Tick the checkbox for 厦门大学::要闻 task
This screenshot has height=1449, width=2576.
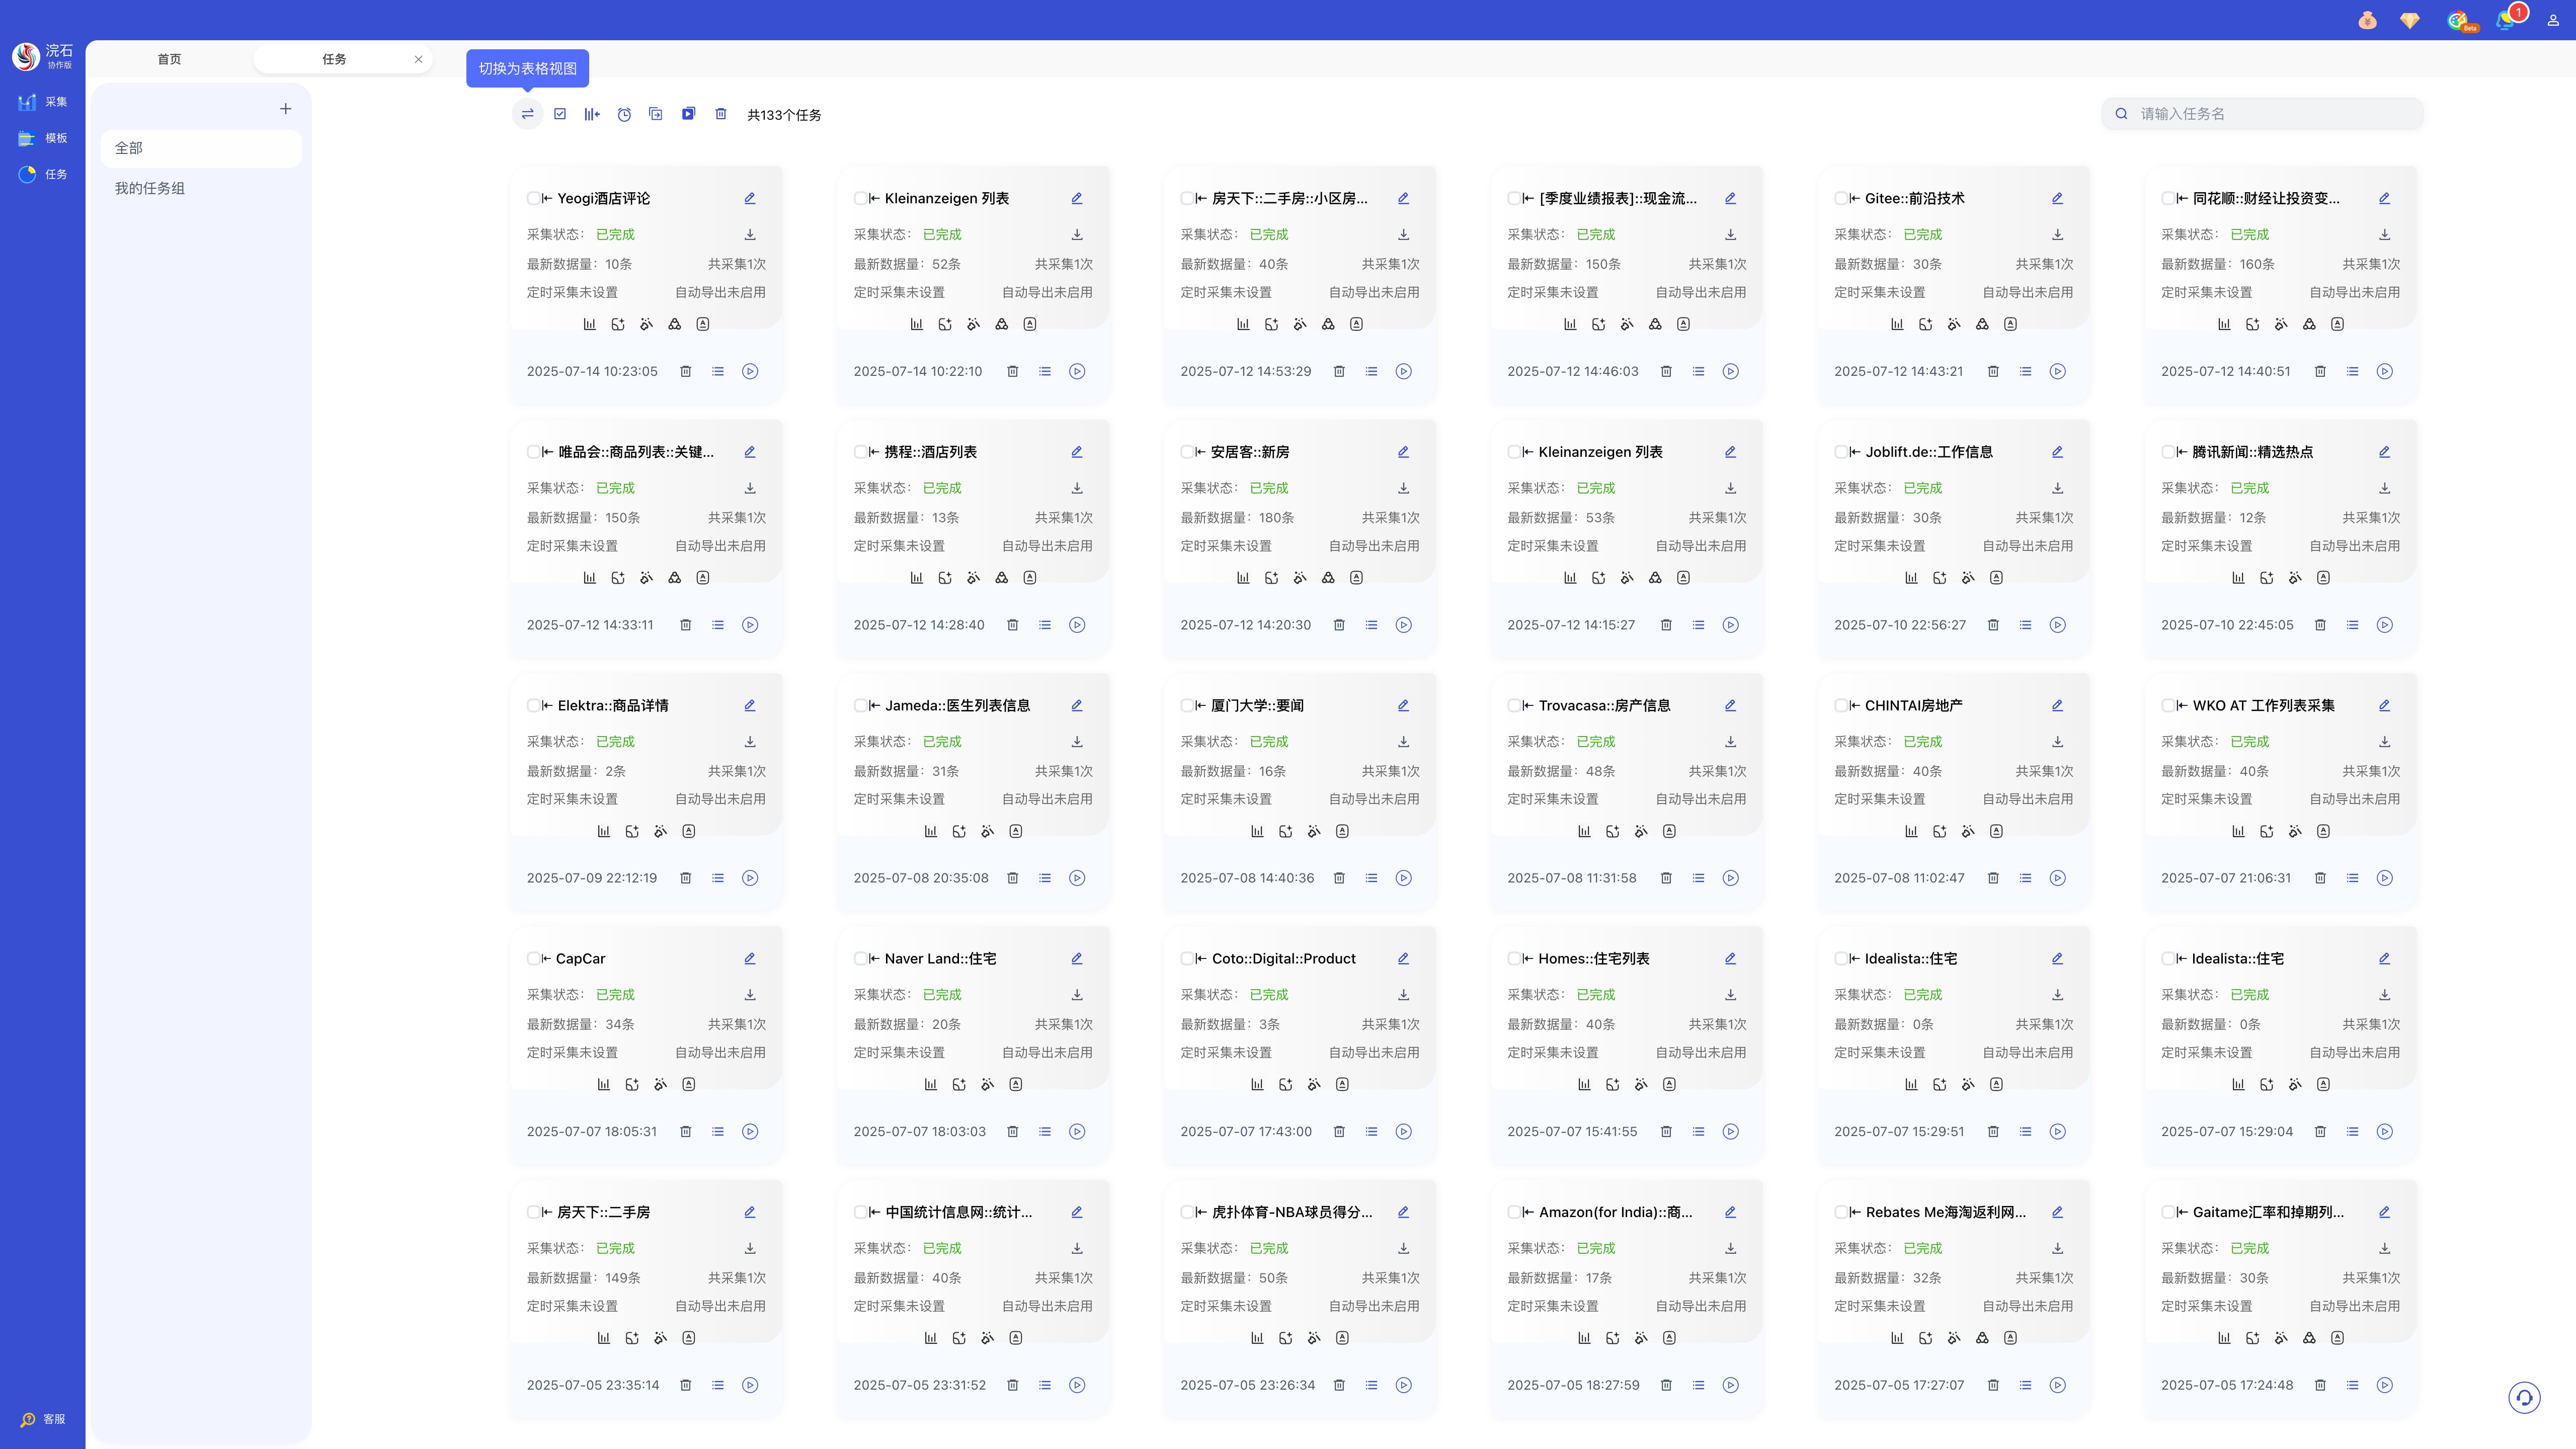pyautogui.click(x=1186, y=705)
